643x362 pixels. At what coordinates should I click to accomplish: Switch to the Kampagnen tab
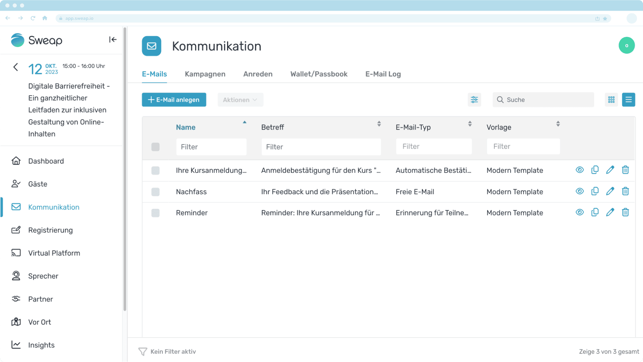[205, 74]
